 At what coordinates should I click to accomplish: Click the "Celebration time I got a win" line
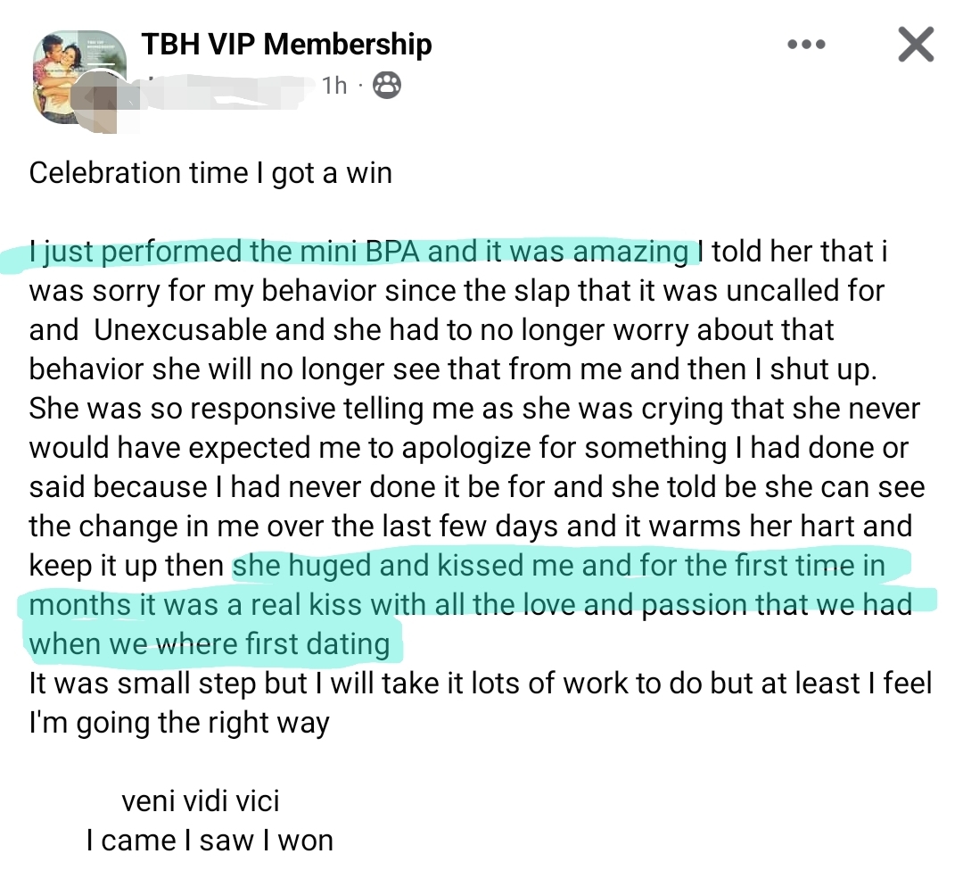click(210, 172)
